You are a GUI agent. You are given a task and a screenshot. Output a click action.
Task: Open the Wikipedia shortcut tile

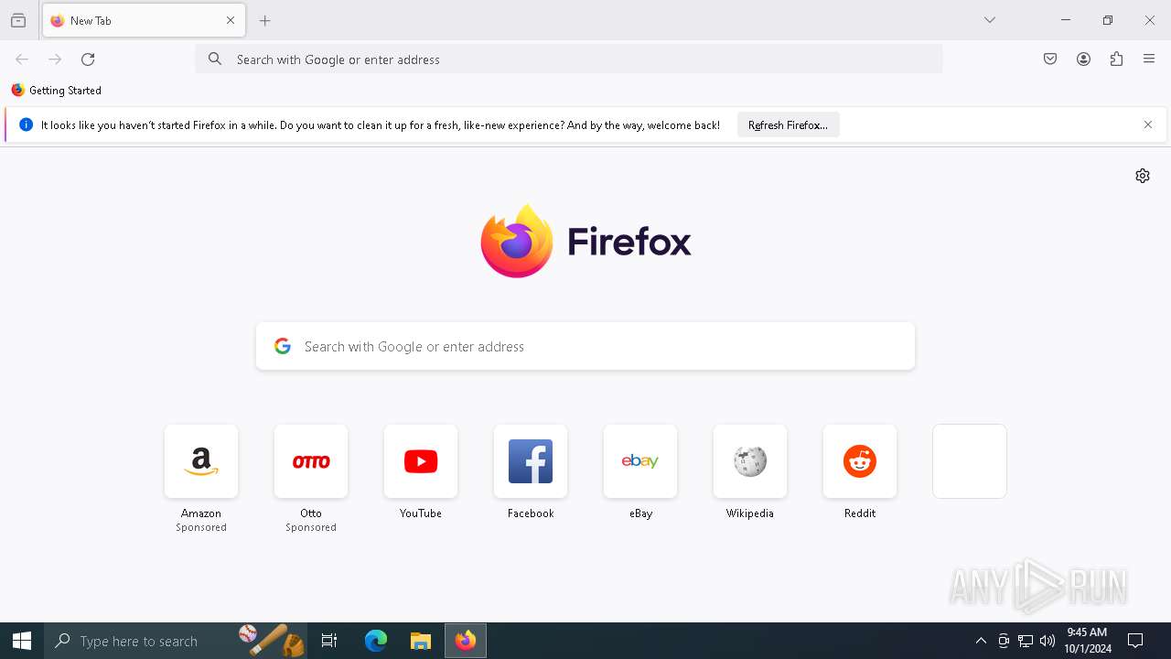(x=750, y=461)
